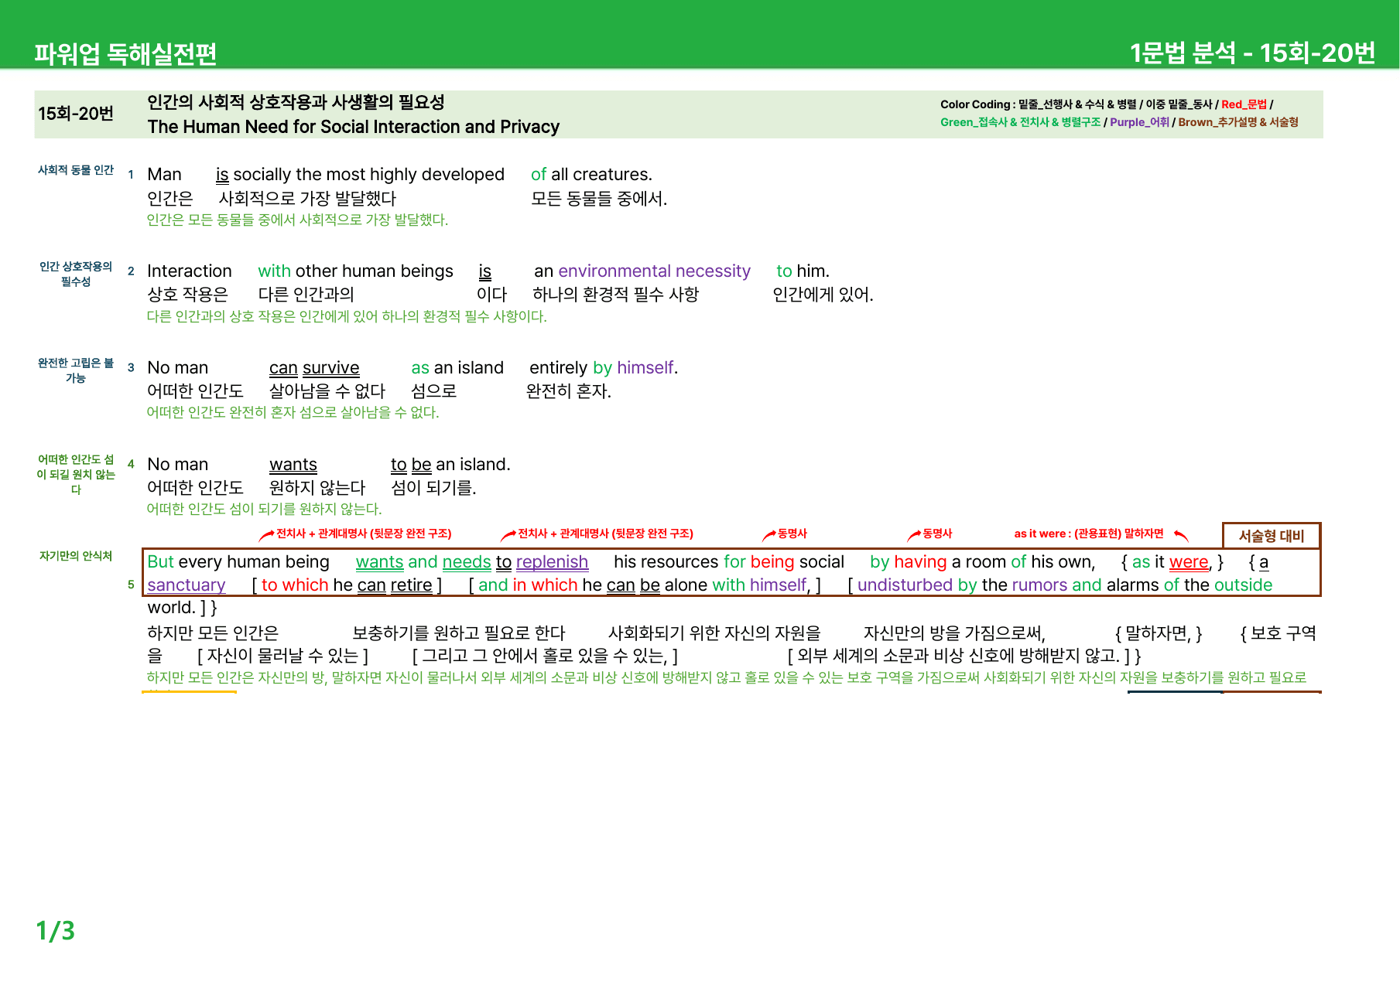Viewport: 1400px width, 989px height.
Task: Click the phrase 'his resources for being social'
Action: [x=729, y=562]
